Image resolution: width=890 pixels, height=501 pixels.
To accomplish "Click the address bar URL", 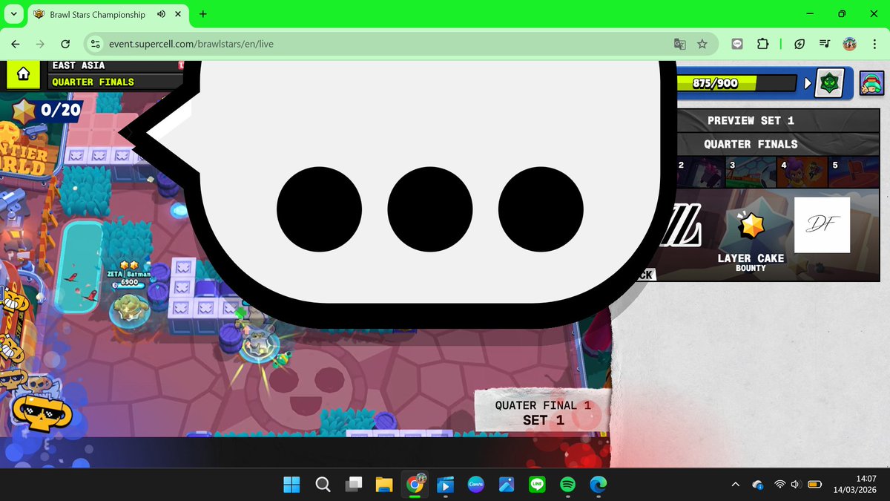I will coord(191,44).
